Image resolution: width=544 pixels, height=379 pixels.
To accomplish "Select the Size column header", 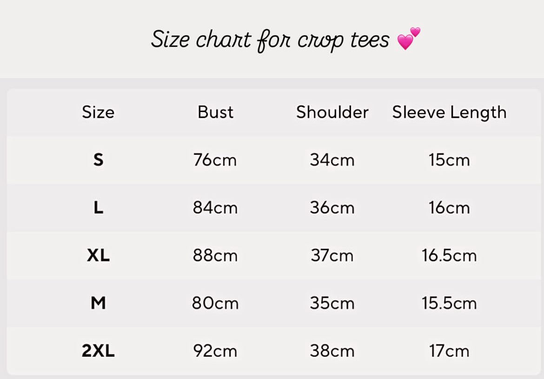I will pos(98,112).
